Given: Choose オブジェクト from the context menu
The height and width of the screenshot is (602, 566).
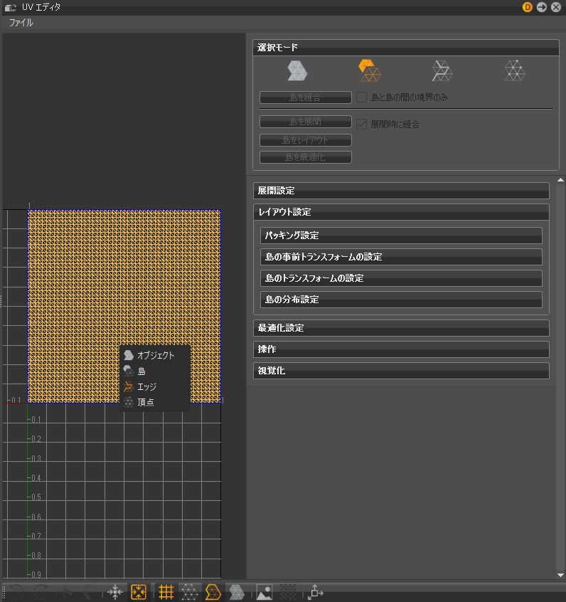Looking at the screenshot, I should pyautogui.click(x=155, y=355).
